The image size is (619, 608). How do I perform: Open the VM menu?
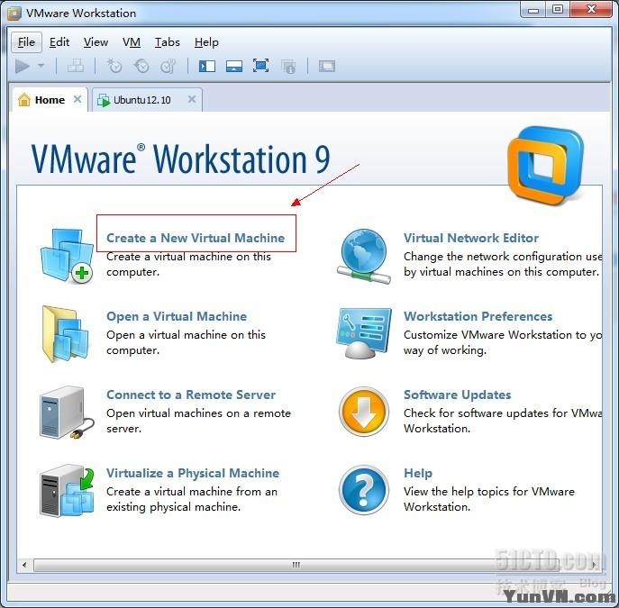132,42
